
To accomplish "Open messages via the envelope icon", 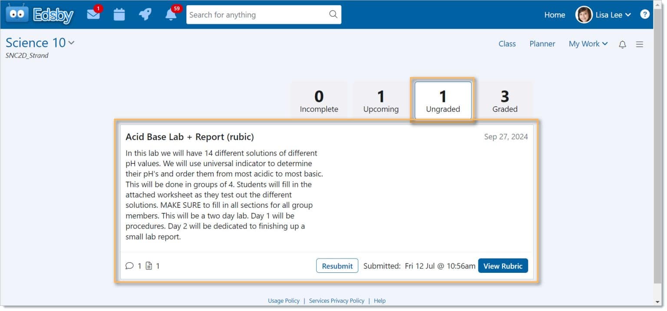I will point(93,14).
